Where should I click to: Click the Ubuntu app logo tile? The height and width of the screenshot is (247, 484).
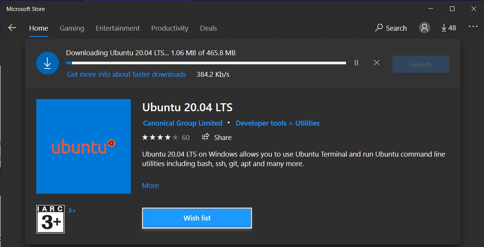point(84,146)
